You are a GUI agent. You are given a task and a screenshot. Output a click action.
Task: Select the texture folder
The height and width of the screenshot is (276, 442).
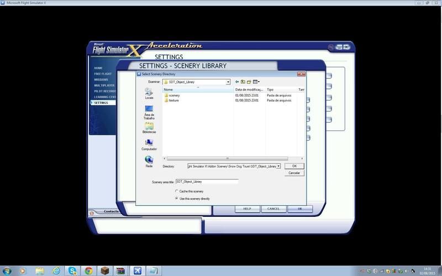point(171,100)
